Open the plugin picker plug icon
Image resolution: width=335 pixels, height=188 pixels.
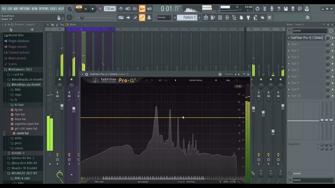tap(248, 17)
